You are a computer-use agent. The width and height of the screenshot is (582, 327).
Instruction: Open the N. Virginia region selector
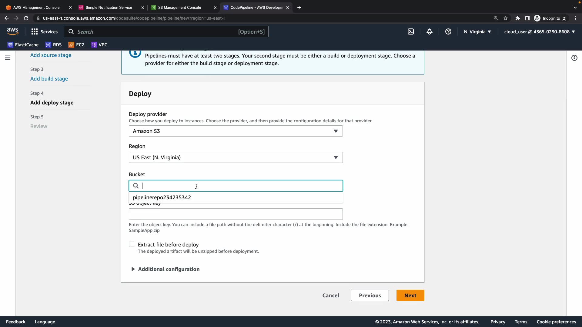[477, 31]
